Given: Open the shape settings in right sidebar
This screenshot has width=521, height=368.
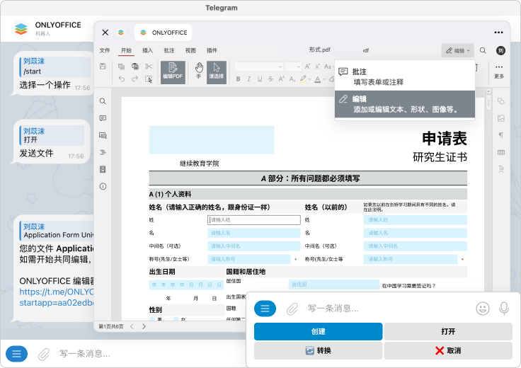Looking at the screenshot, I should [501, 101].
